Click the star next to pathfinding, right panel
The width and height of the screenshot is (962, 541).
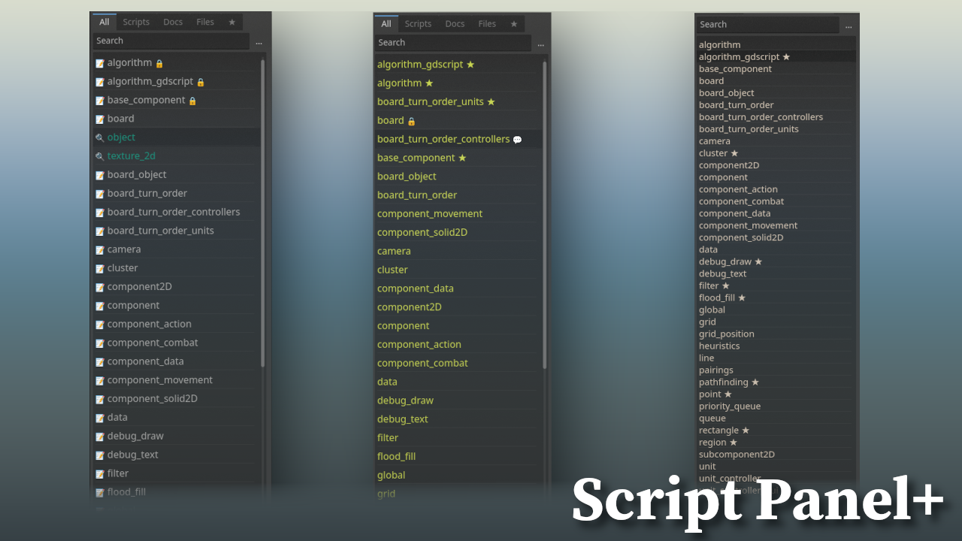pos(755,382)
